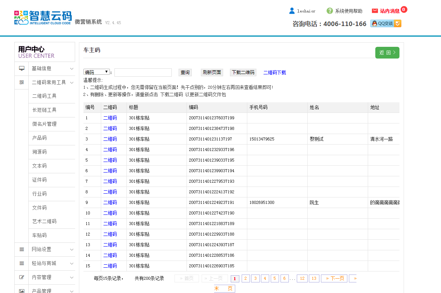Image resolution: width=441 pixels, height=293 pixels.
Task: Click the list icon beside 网站设置
Action: 22,250
